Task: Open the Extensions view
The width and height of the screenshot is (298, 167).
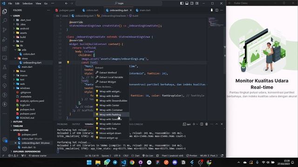Action: coord(5,48)
